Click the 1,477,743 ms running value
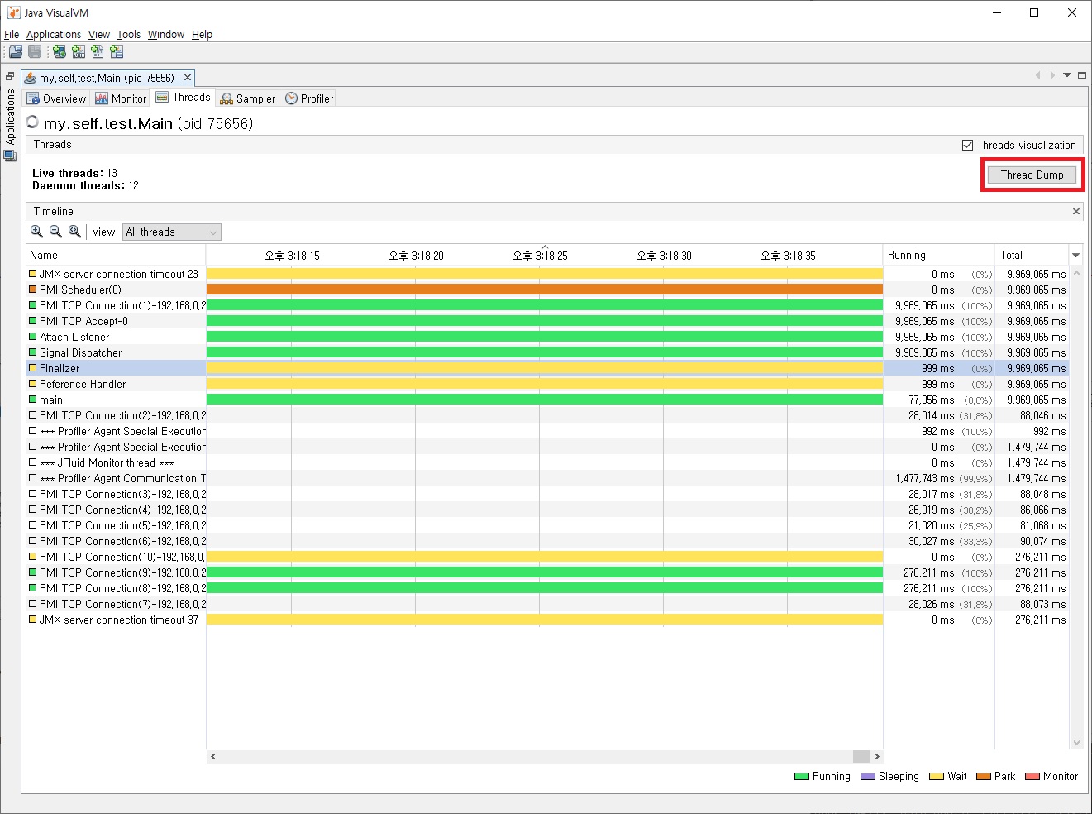 pos(925,478)
